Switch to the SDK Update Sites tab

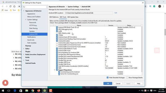coord(73,17)
